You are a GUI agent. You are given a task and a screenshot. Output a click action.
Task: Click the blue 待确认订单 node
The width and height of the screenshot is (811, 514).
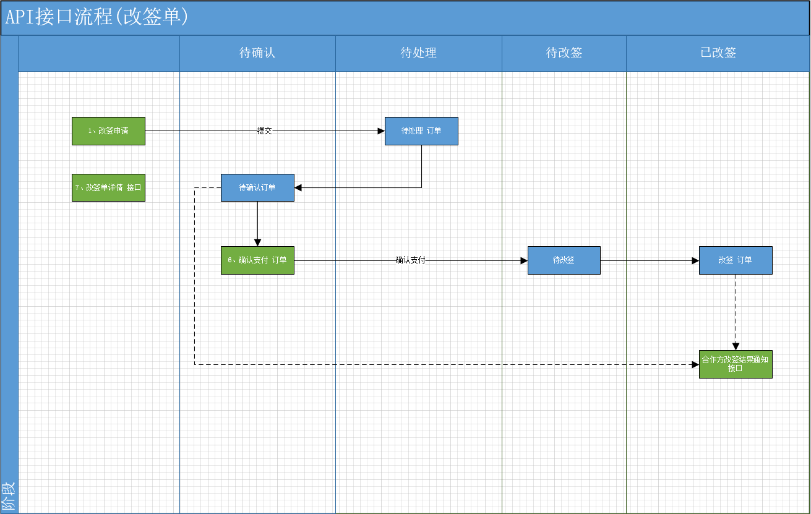pos(257,187)
